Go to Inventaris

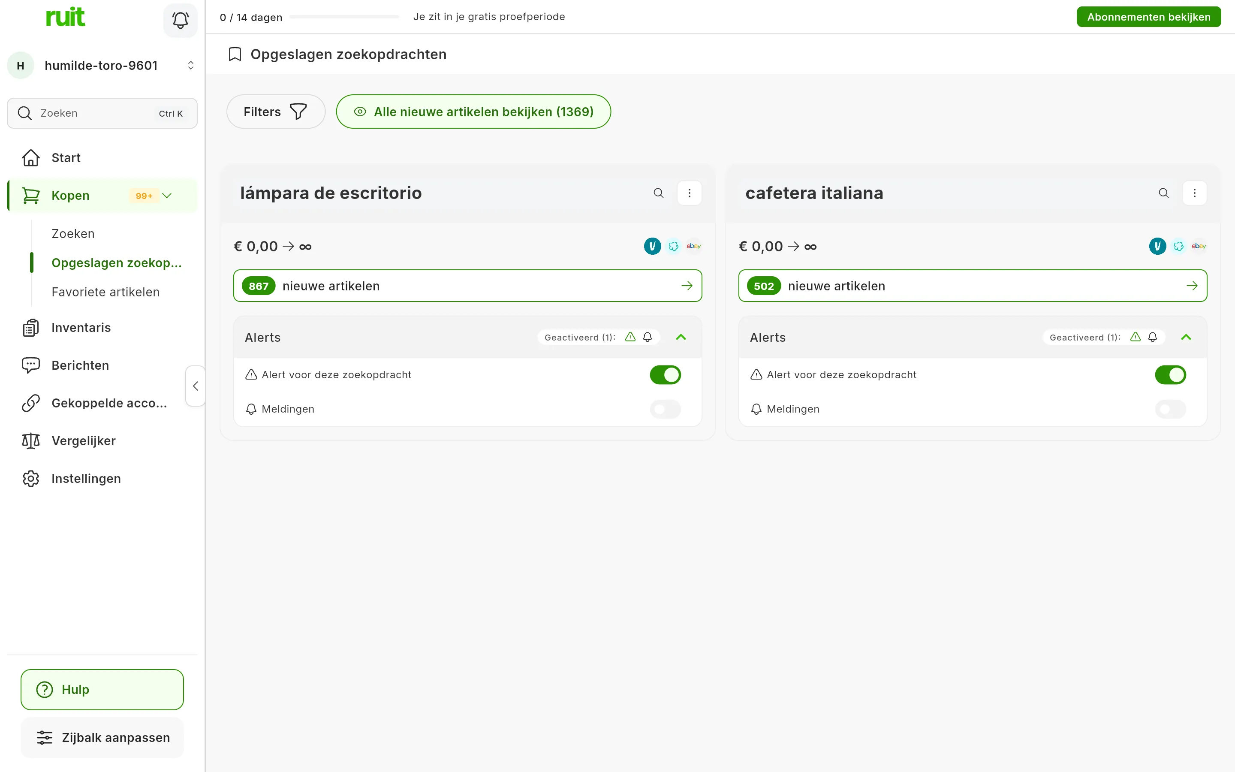click(x=102, y=328)
